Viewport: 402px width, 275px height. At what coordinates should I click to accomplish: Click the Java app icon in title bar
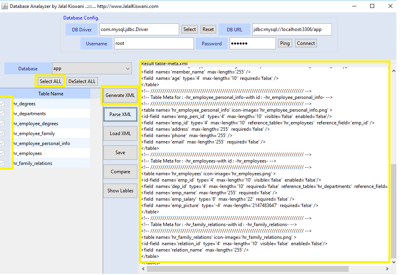pos(4,6)
